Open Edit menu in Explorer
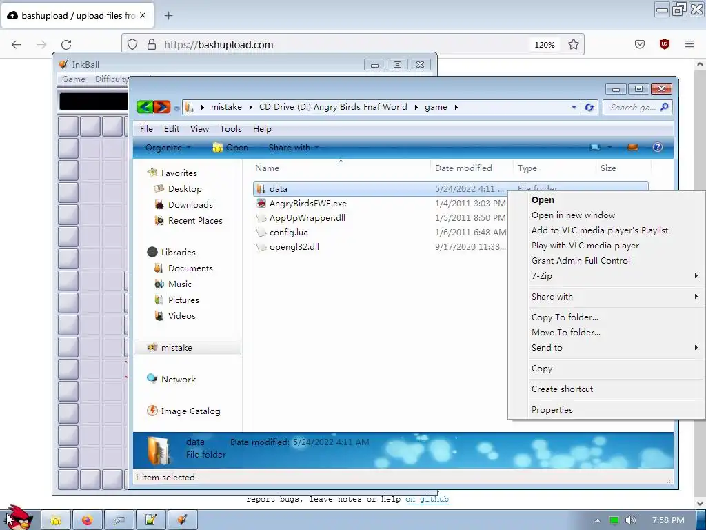 click(x=172, y=129)
